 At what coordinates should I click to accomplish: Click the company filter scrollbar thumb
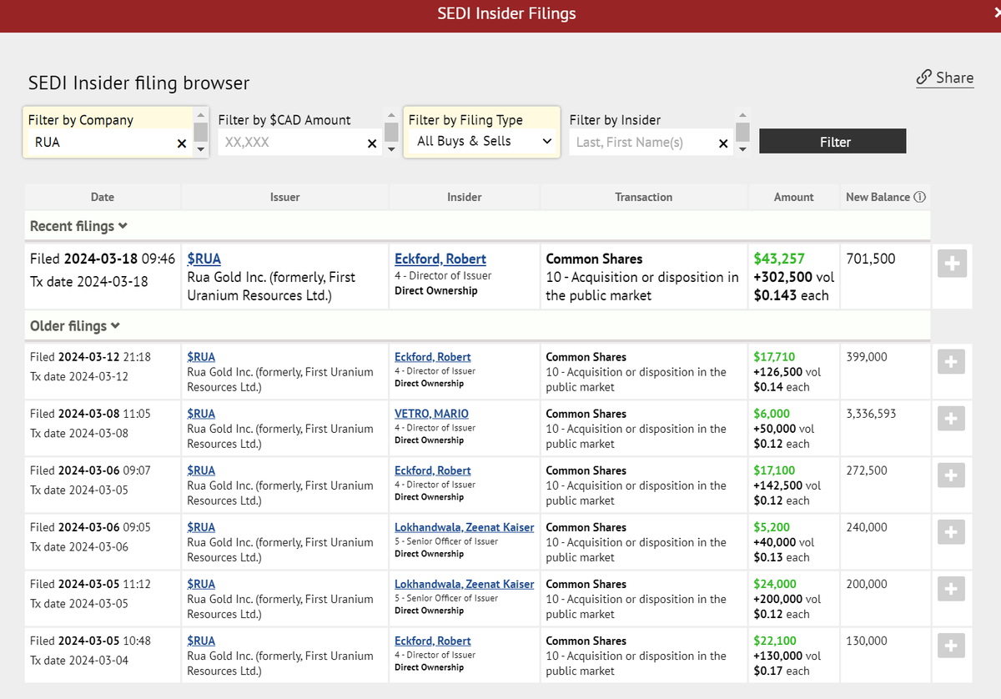(201, 132)
